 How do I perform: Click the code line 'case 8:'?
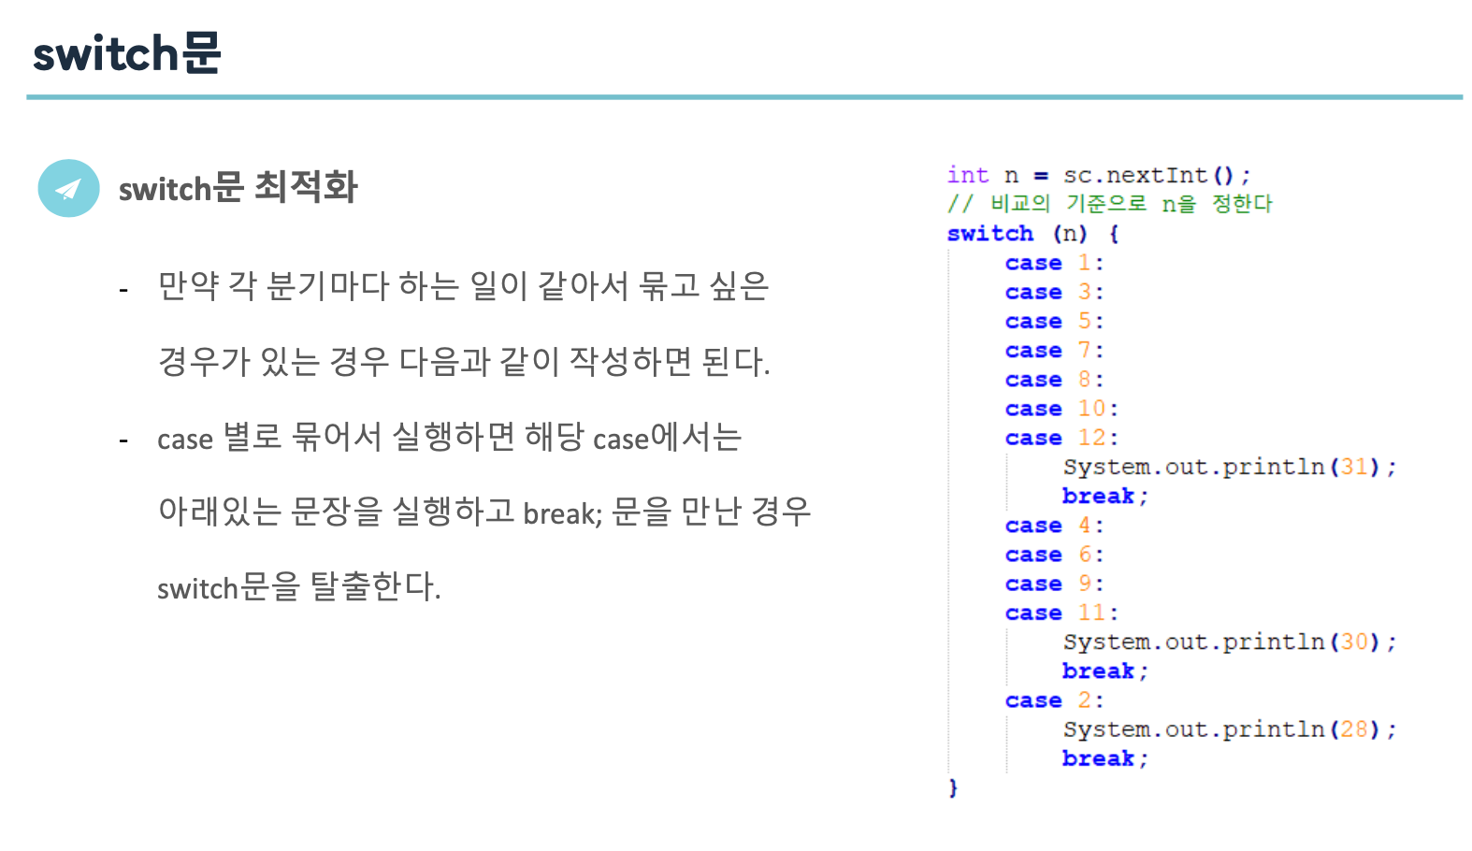click(x=1054, y=380)
